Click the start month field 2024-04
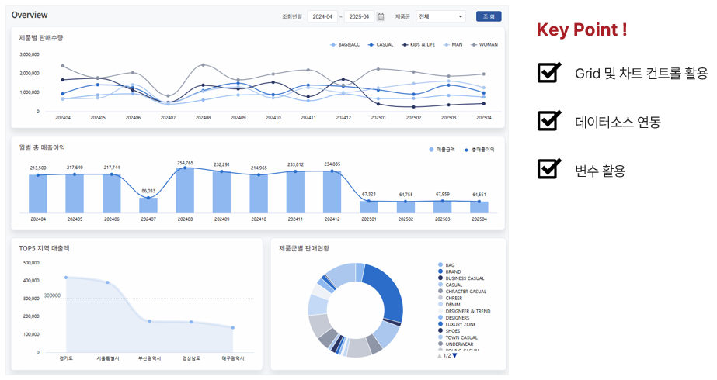The height and width of the screenshot is (380, 717). click(x=322, y=16)
